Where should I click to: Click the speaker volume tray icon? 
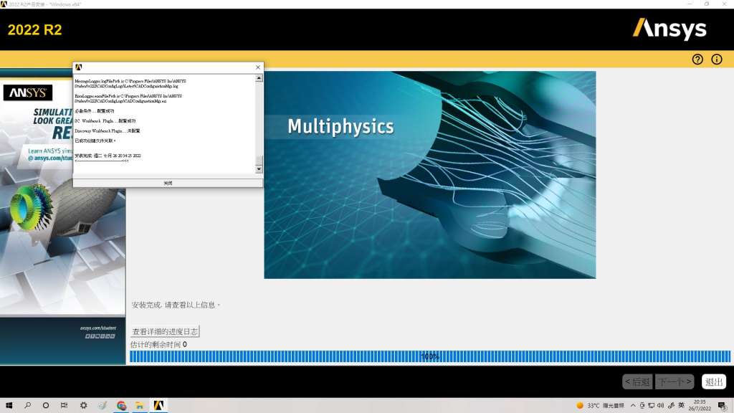click(x=660, y=406)
